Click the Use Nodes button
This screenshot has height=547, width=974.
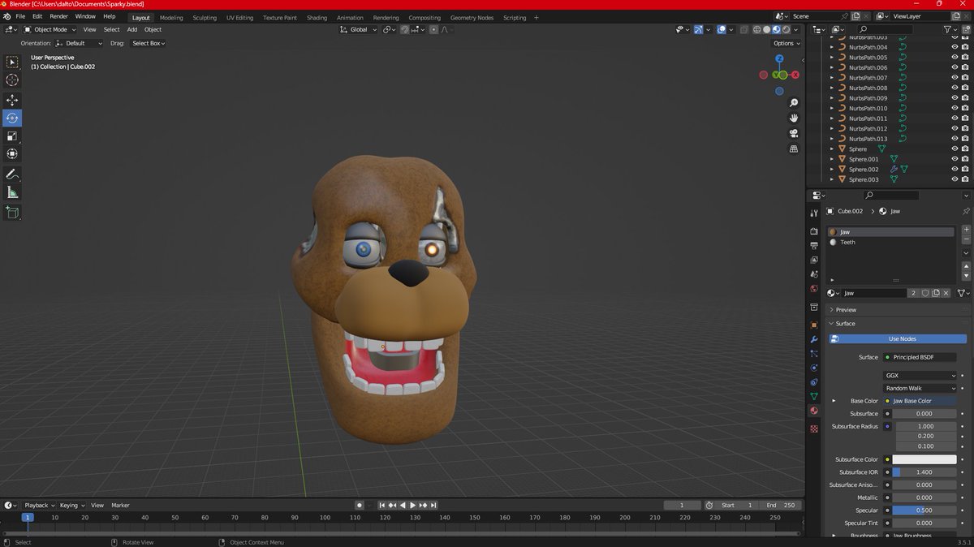898,338
